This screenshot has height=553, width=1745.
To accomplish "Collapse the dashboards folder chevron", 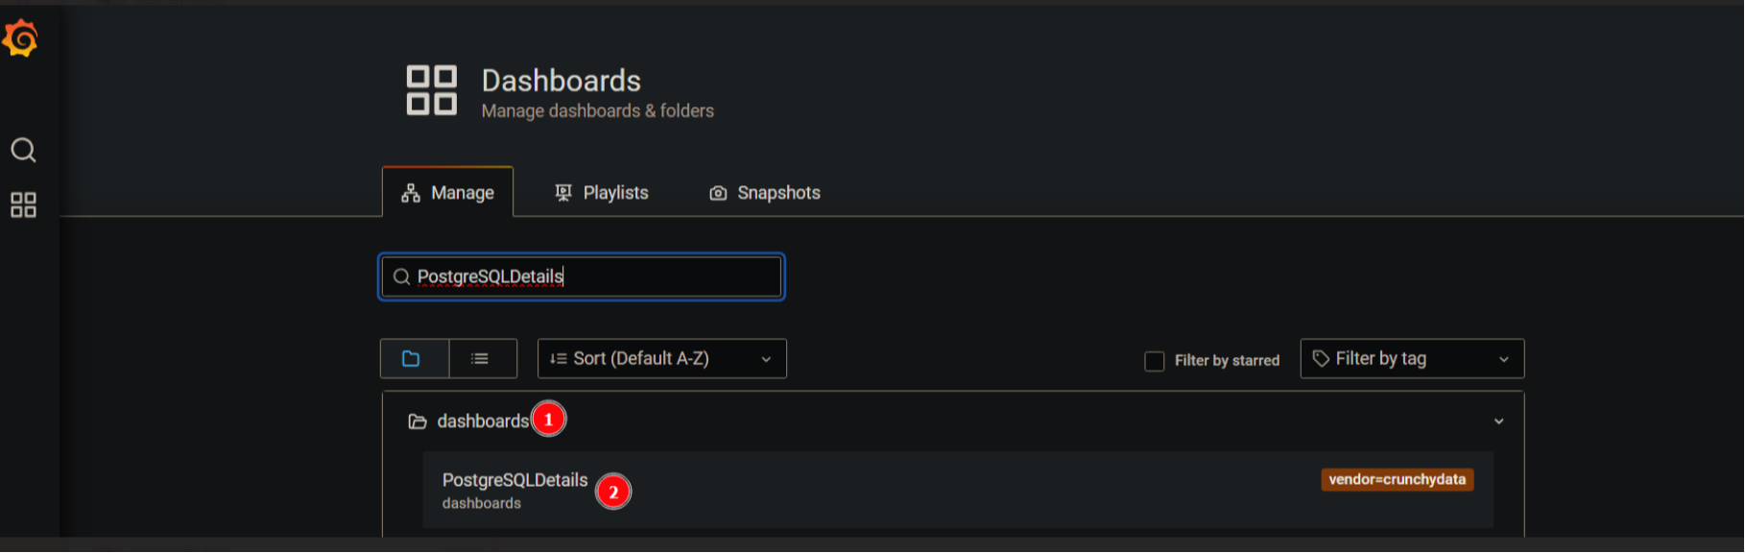I will pos(1498,421).
